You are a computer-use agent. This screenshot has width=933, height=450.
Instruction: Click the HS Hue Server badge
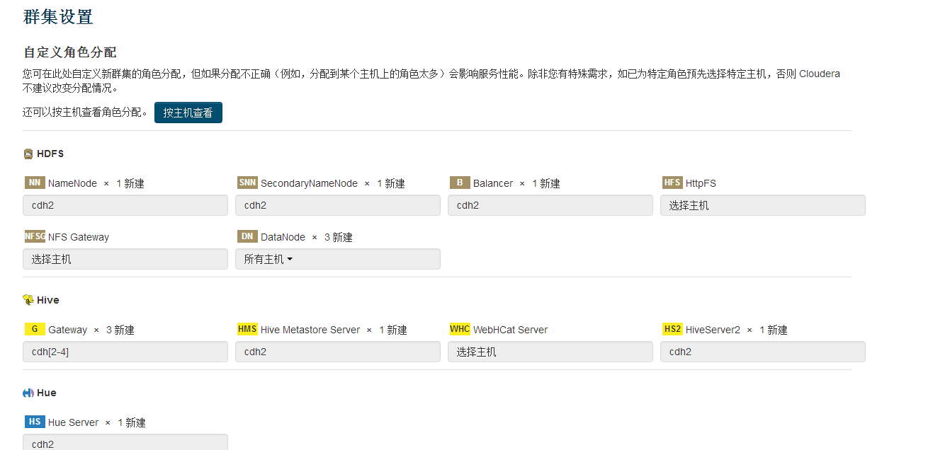coord(35,422)
